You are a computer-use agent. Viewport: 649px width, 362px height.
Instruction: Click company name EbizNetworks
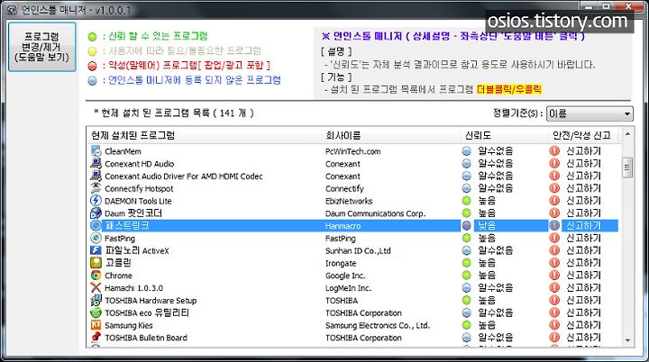pos(349,201)
